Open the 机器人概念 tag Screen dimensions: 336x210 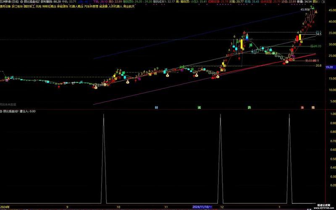click(76, 6)
